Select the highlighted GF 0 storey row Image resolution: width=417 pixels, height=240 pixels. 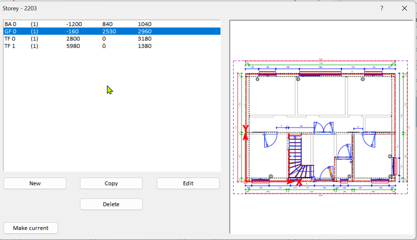tap(10, 31)
